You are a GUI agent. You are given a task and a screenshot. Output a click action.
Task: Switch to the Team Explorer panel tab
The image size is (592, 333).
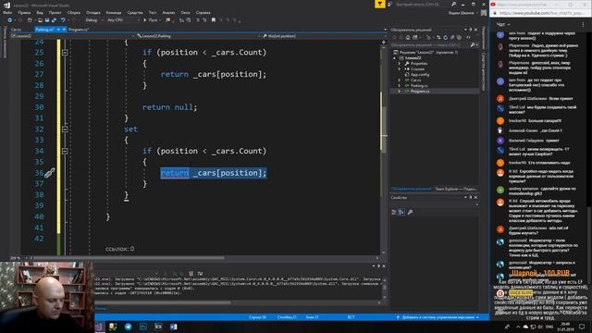coord(456,189)
